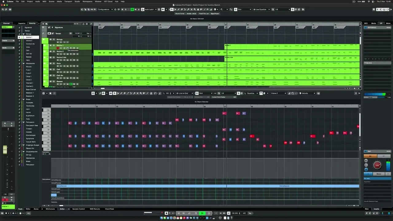Click the tempo value field in Tempo track

pos(77,33)
